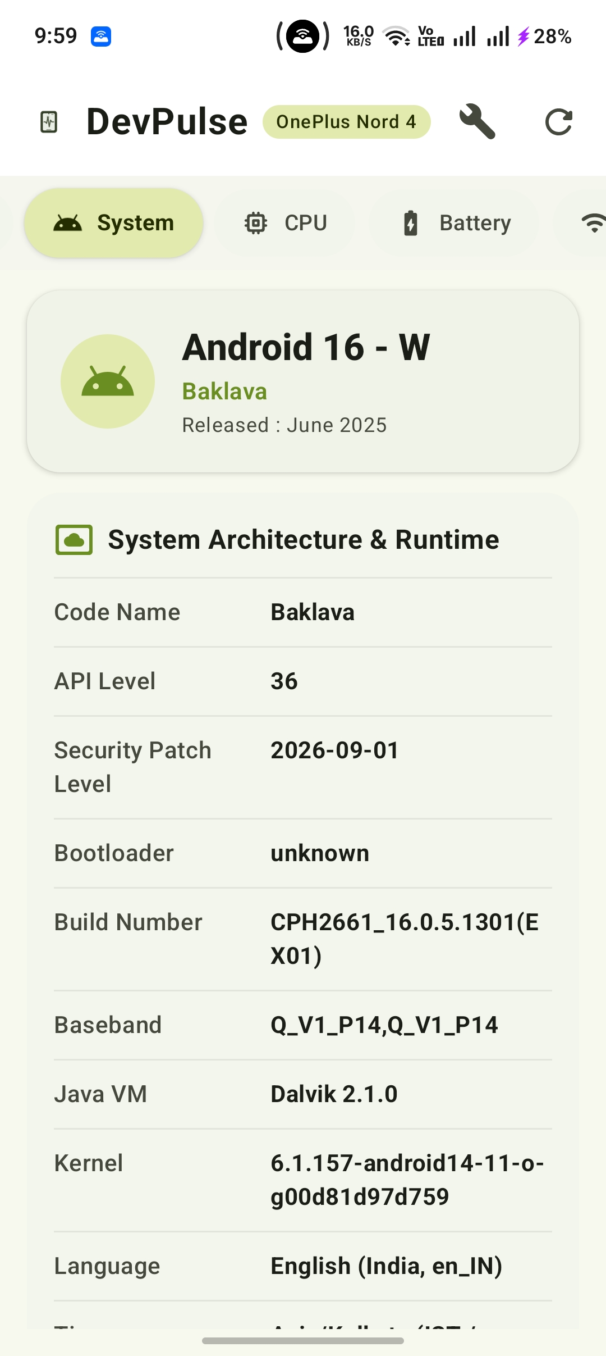
Task: Open the Battery tab
Action: coord(453,223)
